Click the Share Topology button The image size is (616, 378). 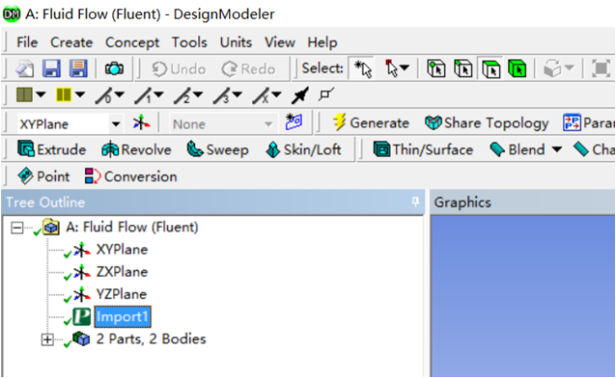point(487,122)
